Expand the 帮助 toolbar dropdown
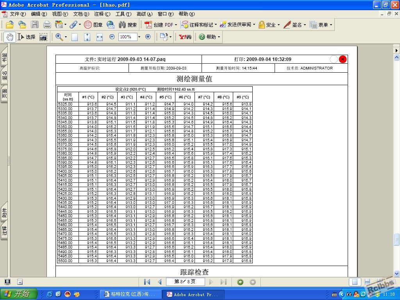400x300 pixels. [x=219, y=37]
